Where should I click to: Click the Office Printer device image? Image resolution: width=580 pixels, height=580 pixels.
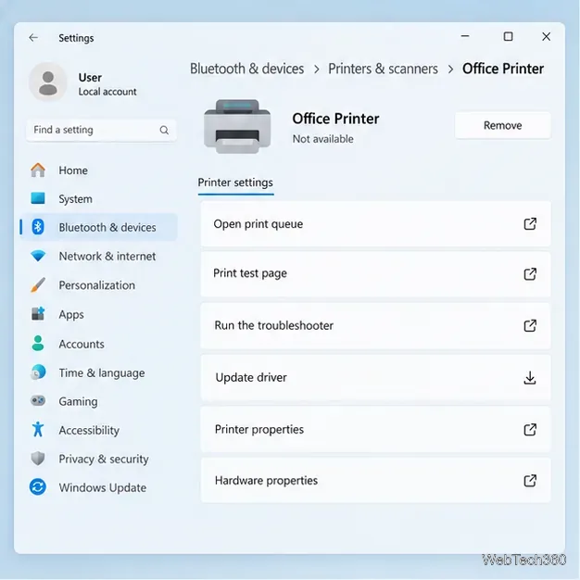tap(237, 126)
